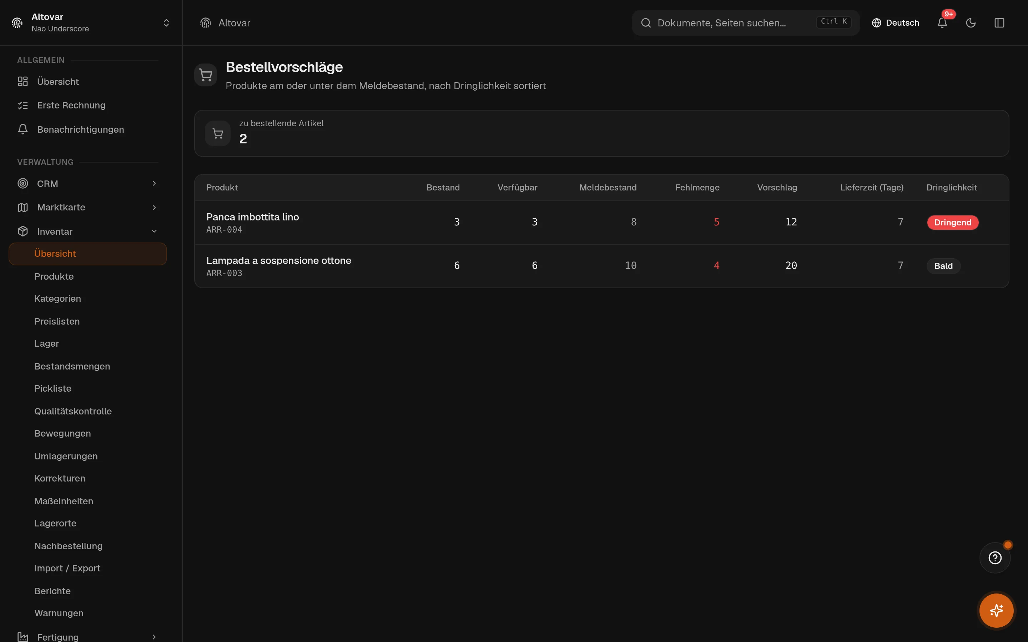This screenshot has width=1028, height=642.
Task: Click the red Dringend urgency badge
Action: click(952, 223)
